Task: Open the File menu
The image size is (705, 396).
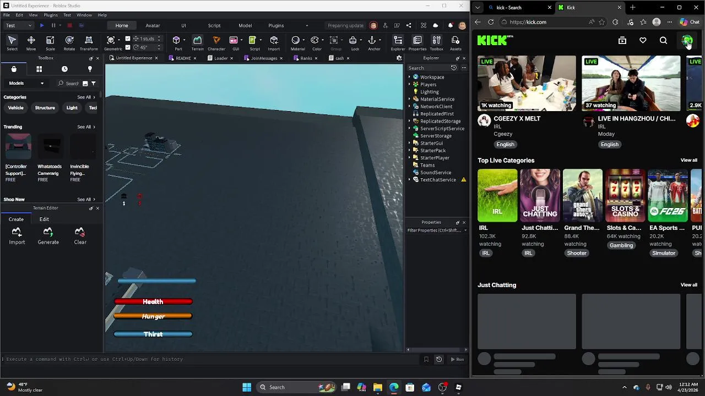Action: 7,15
